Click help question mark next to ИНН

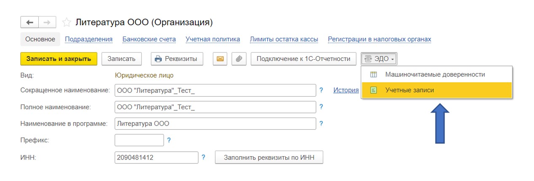[x=204, y=157]
